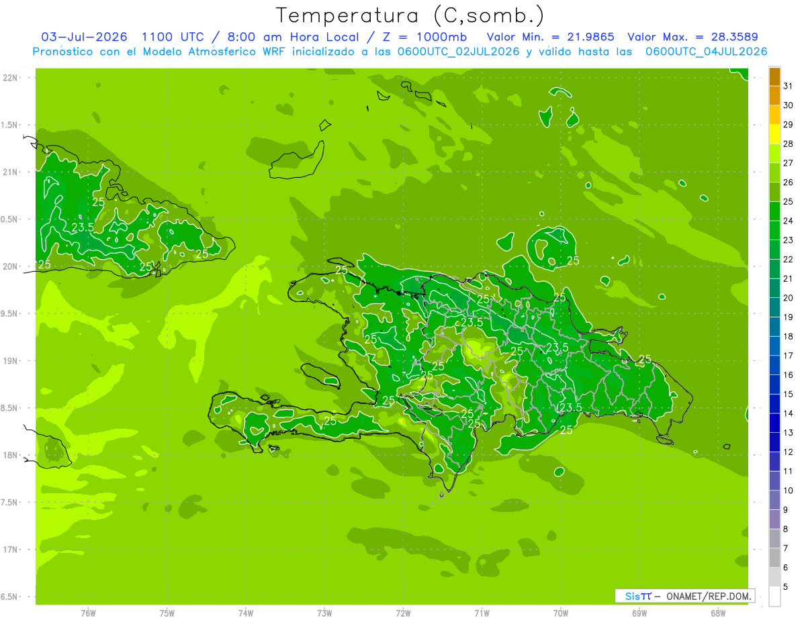Screen dimensions: 806x622
Task: Select the gray 7 degree legend swatch
Action: click(x=774, y=539)
